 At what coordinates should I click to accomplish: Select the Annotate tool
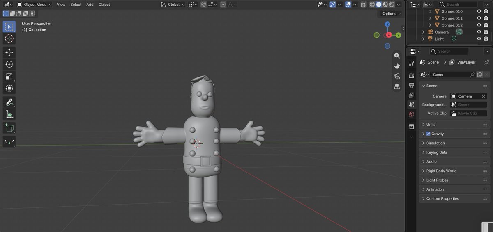coord(9,102)
